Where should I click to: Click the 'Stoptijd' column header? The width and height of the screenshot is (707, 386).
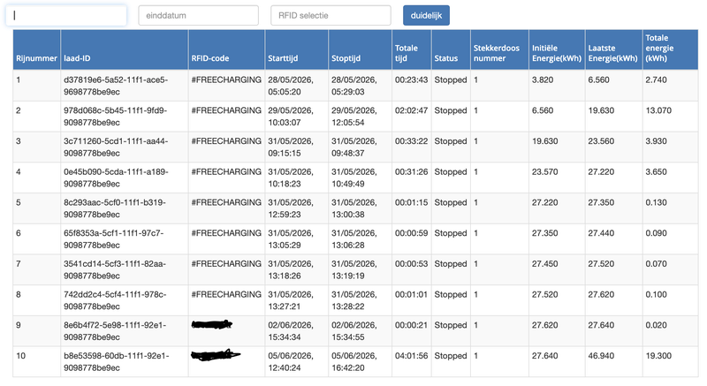click(346, 58)
